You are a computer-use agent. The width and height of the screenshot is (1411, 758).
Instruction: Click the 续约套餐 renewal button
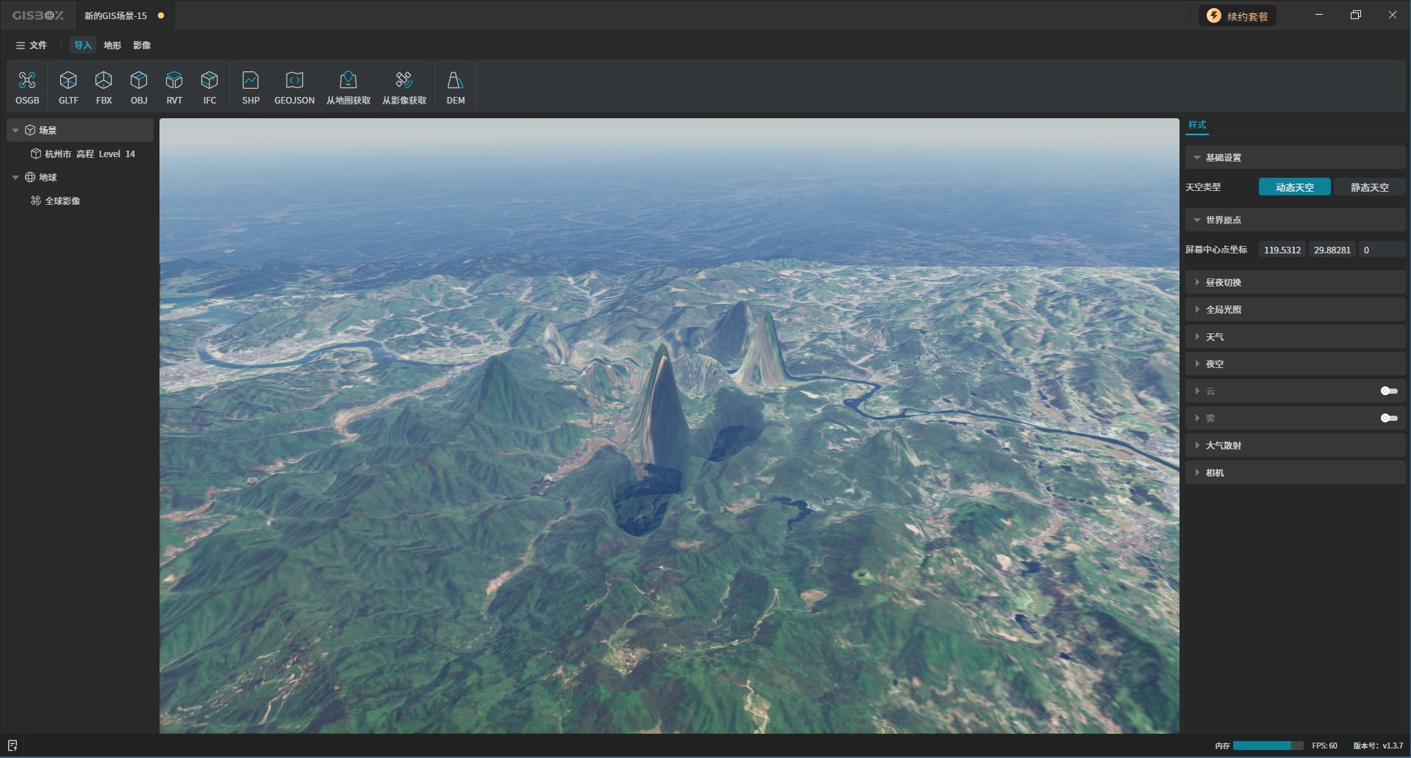point(1238,16)
